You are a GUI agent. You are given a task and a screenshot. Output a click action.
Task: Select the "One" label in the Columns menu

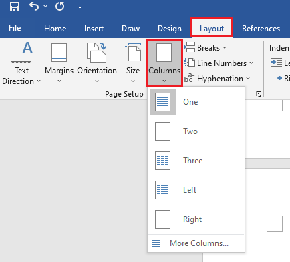point(190,102)
